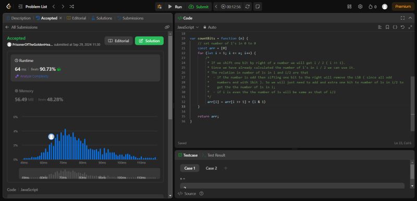The image size is (417, 201).
Task: Collapse the Code panel with chevron
Action: tap(410, 18)
